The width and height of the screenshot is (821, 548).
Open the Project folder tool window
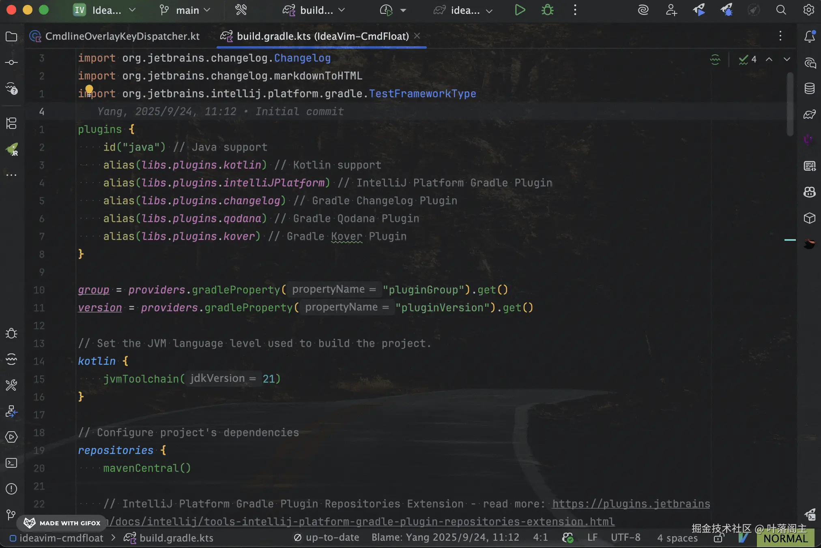(x=11, y=36)
